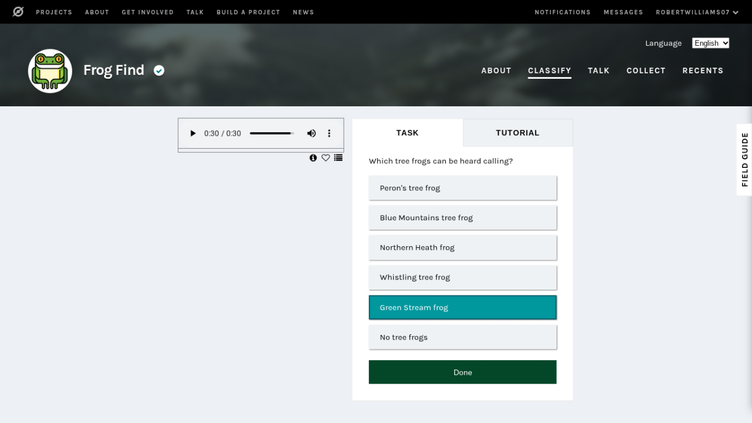The height and width of the screenshot is (423, 752).
Task: Show subject metadata info icon
Action: (x=313, y=158)
